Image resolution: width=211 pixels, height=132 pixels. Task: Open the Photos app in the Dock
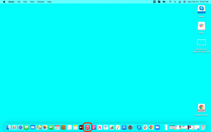tap(45, 127)
